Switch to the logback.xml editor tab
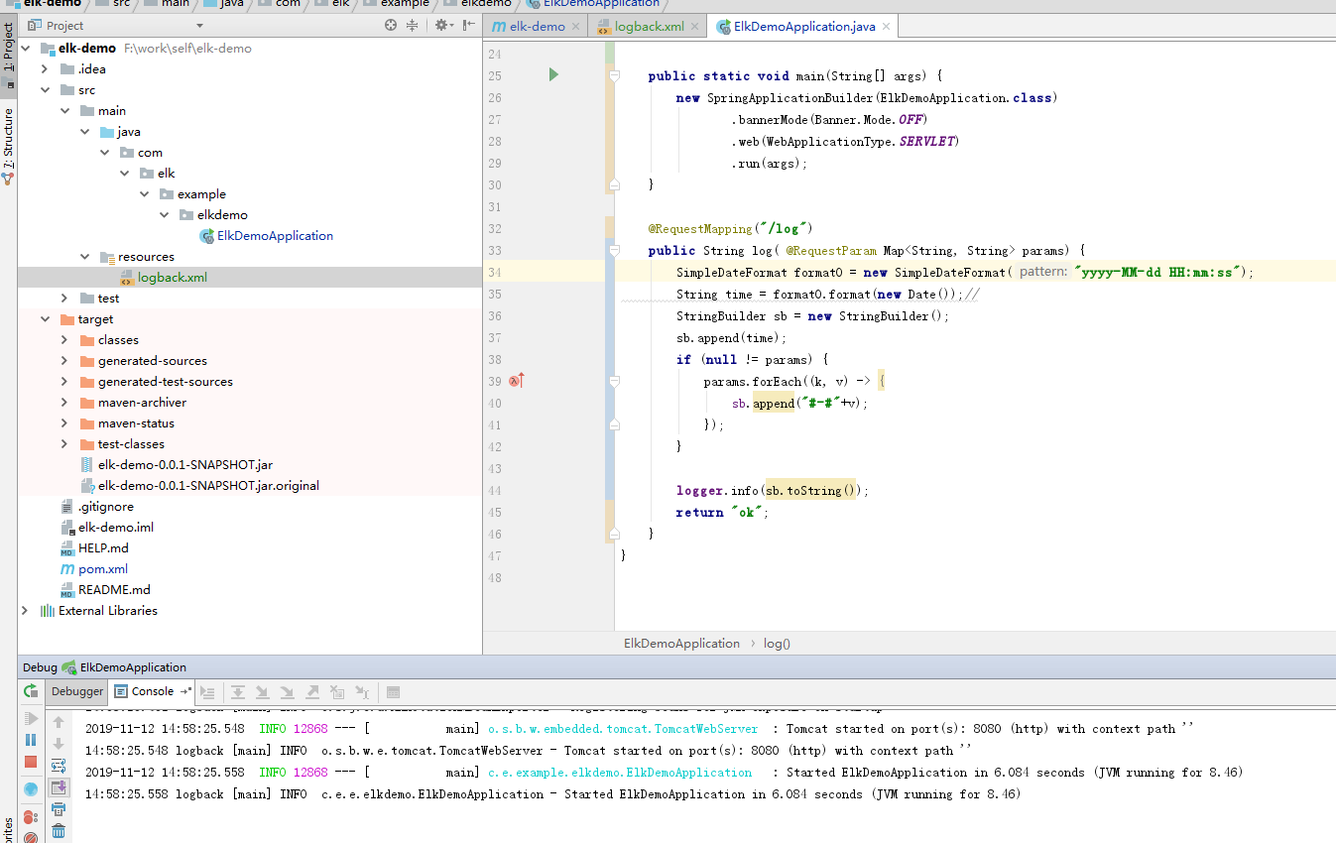Screen dimensions: 1336x843 click(x=649, y=27)
